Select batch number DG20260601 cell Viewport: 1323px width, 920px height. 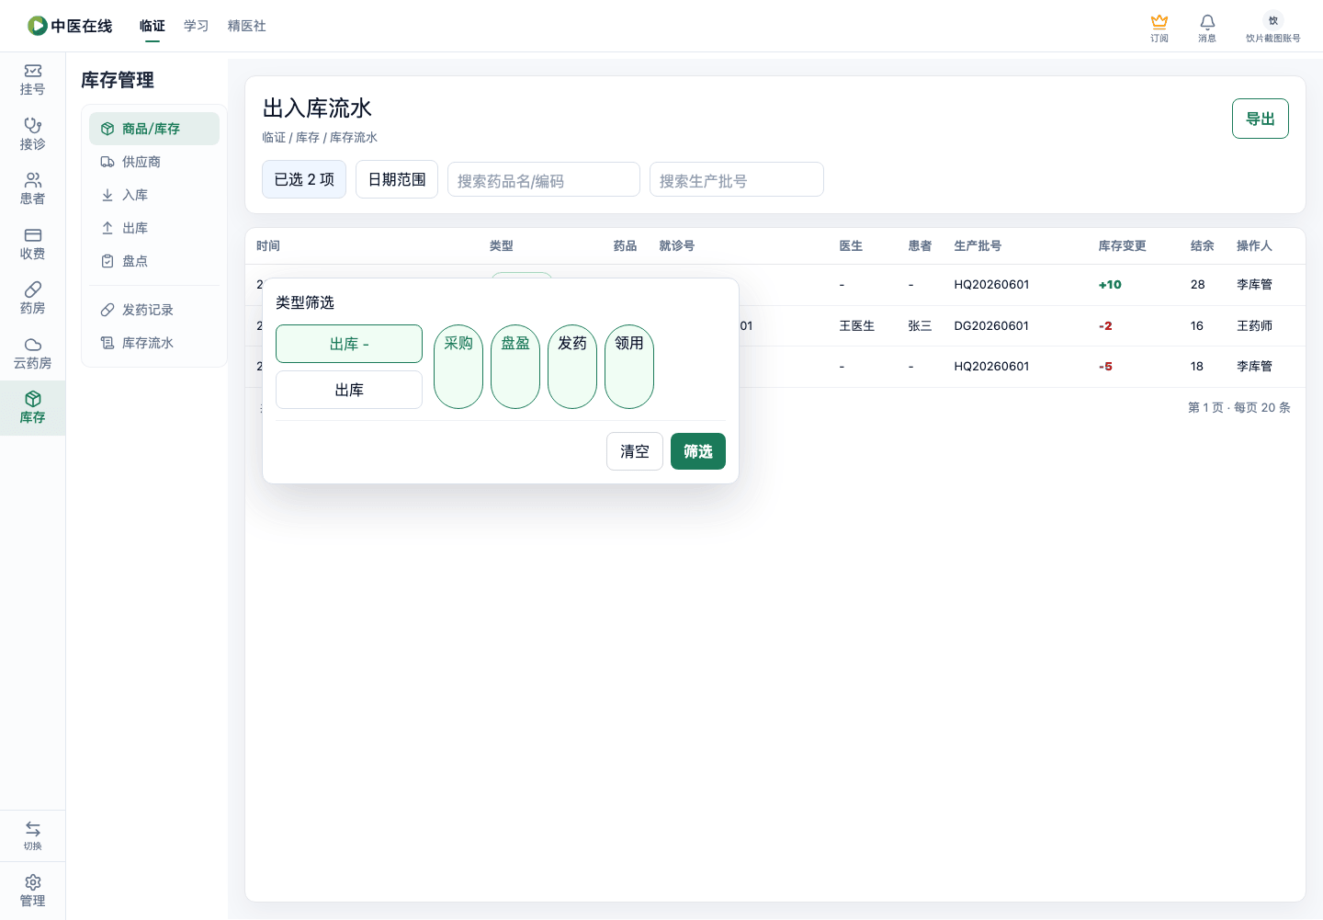tap(991, 326)
